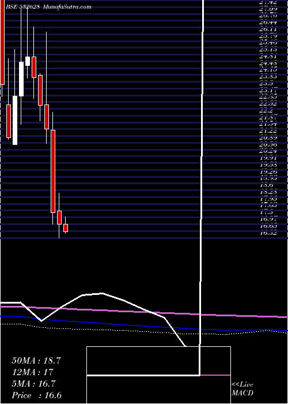The image size is (288, 404).
Task: Click the tallest red candle body
Action: 53,171
